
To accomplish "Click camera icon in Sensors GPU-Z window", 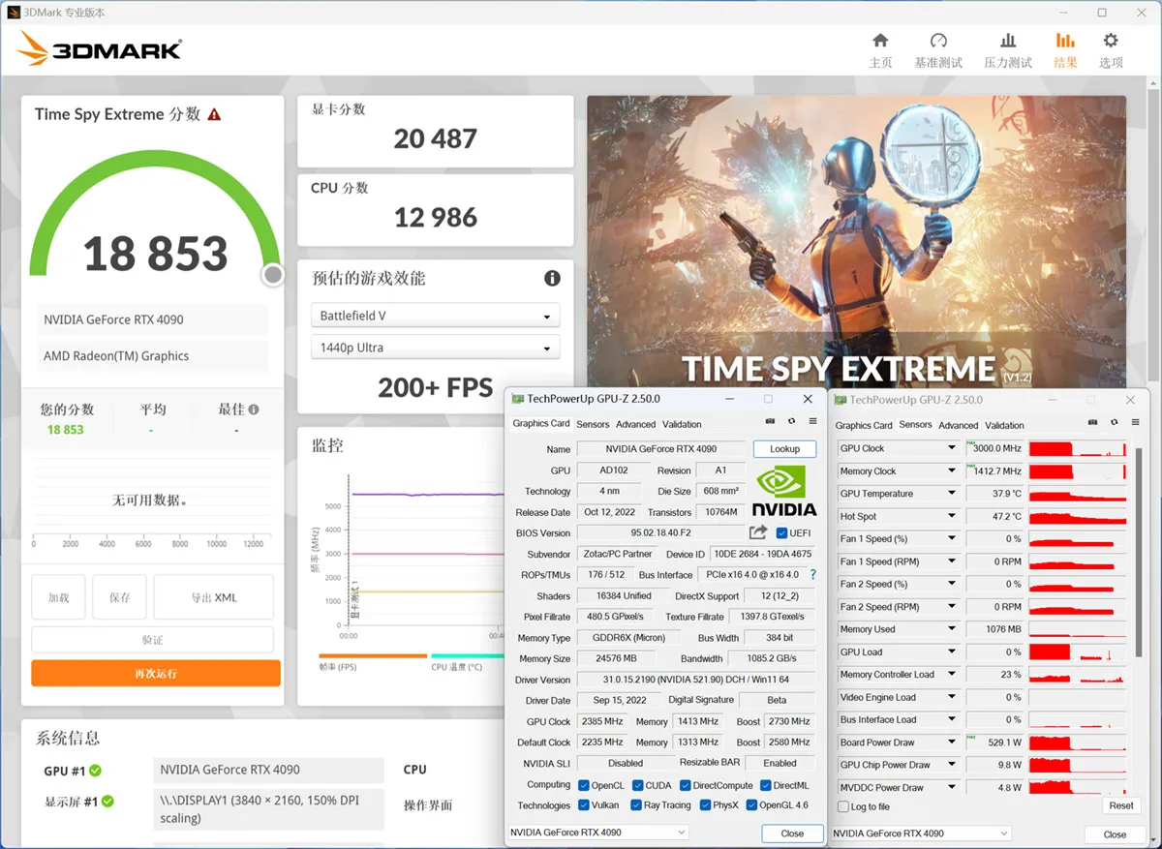I will [1092, 423].
